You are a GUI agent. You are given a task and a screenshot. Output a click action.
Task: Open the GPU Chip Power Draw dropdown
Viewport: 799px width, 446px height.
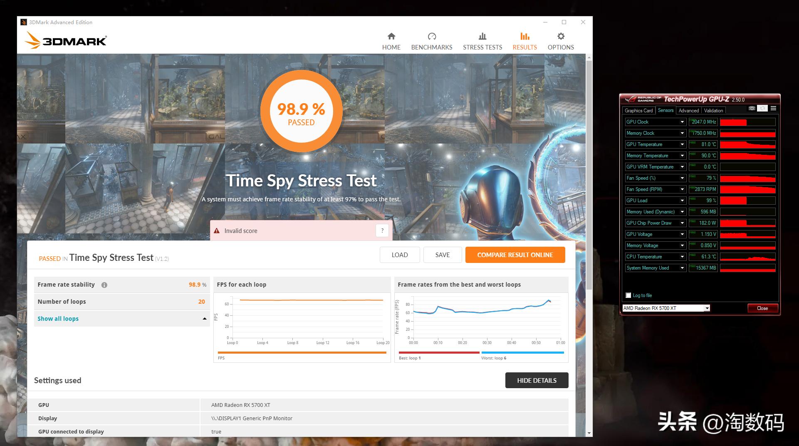[x=682, y=223]
